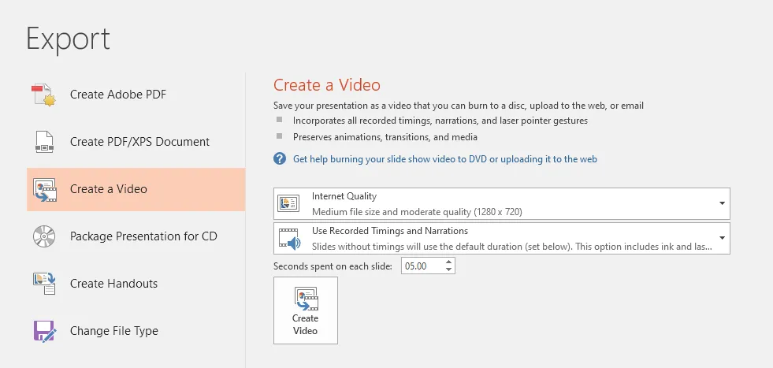Image resolution: width=773 pixels, height=368 pixels.
Task: Click the blue question mark help icon
Action: 280,159
